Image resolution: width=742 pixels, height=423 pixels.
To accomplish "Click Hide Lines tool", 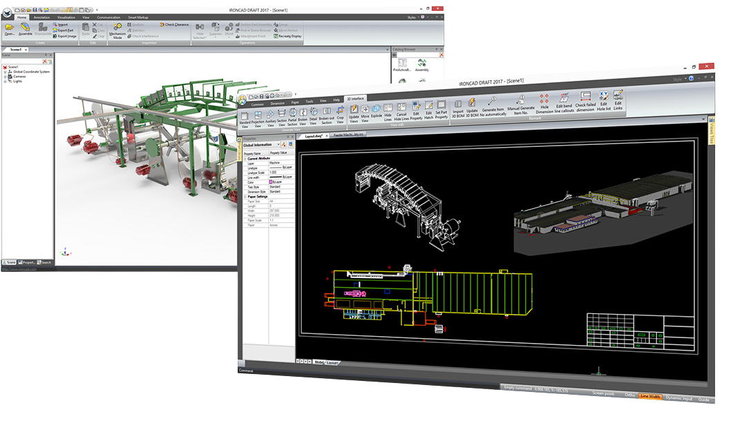I will 388,112.
